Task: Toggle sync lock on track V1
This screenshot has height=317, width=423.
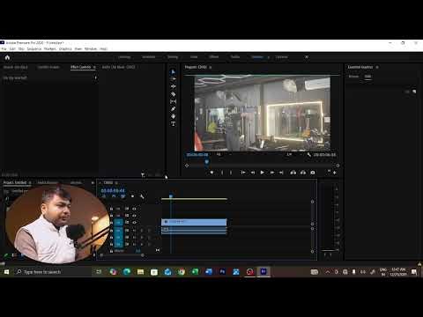Action: pos(127,223)
